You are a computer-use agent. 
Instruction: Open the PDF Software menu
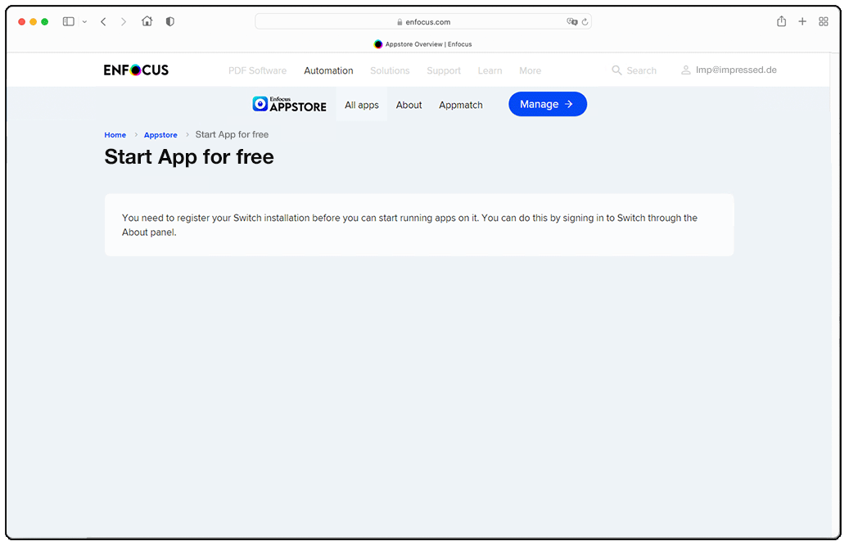257,70
